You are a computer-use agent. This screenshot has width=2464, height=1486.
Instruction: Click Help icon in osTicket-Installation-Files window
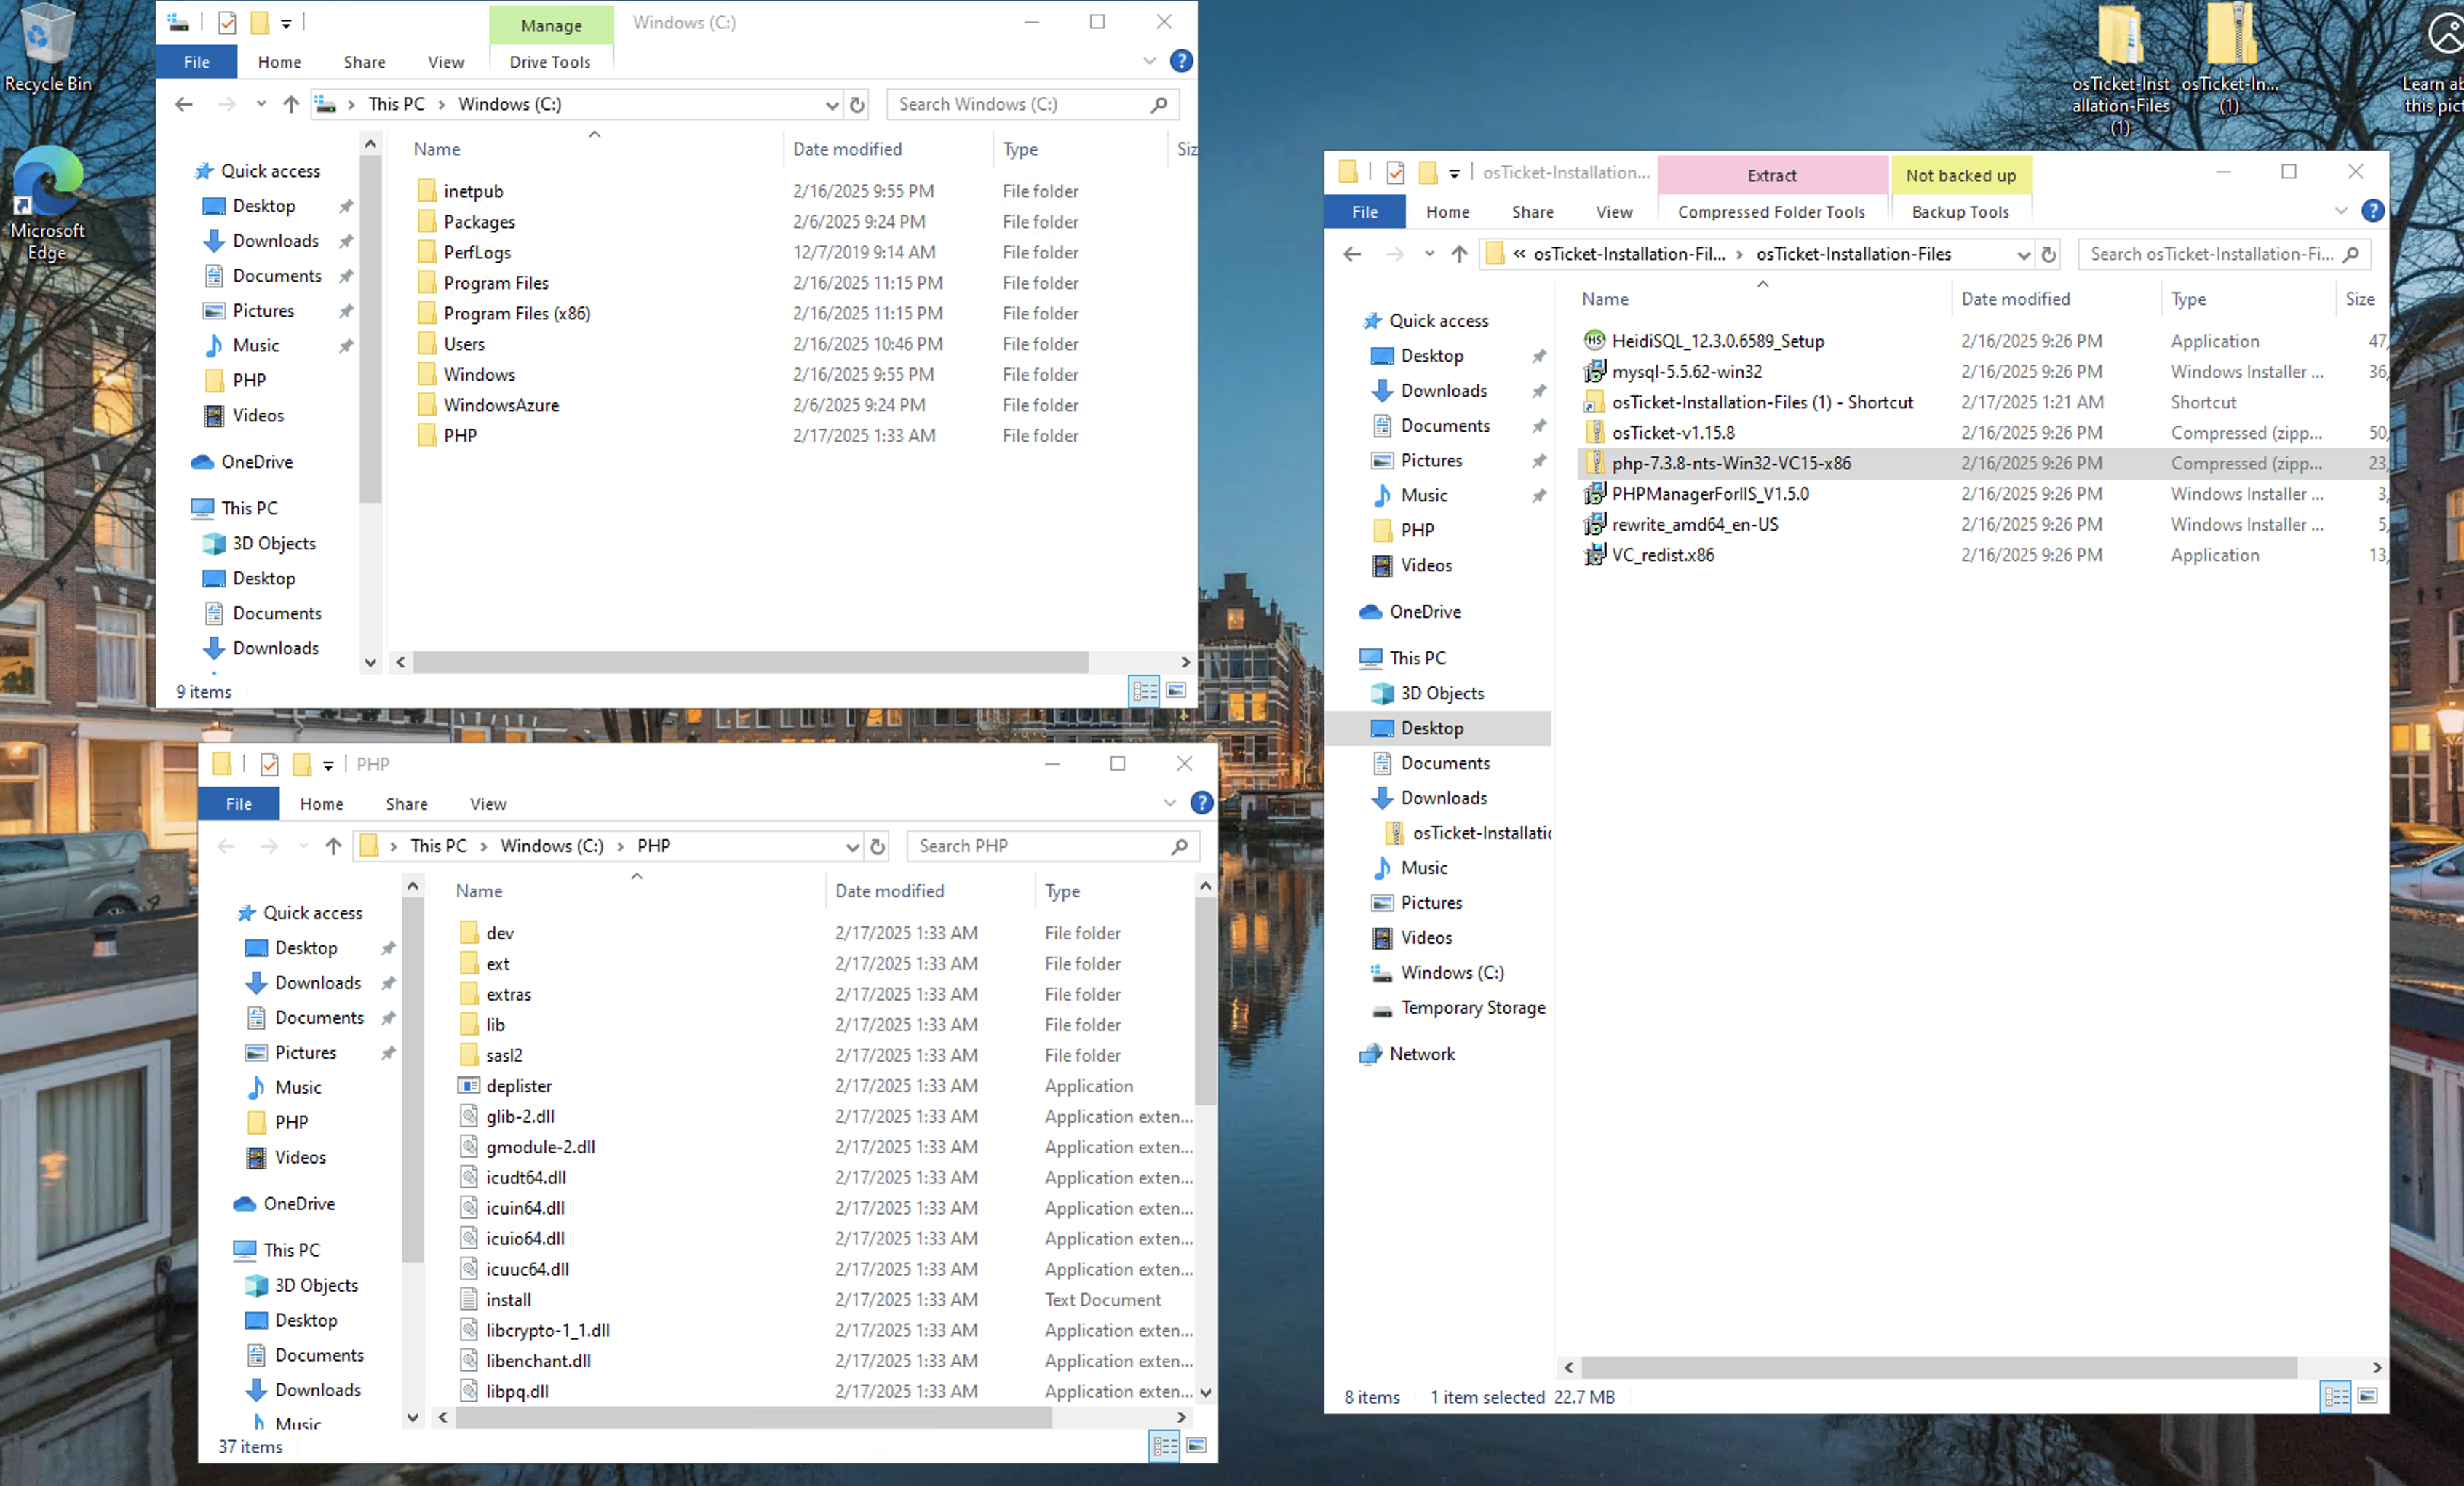(2372, 211)
